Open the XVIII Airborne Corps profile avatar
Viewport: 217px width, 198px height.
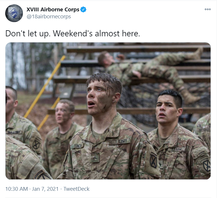coord(14,13)
